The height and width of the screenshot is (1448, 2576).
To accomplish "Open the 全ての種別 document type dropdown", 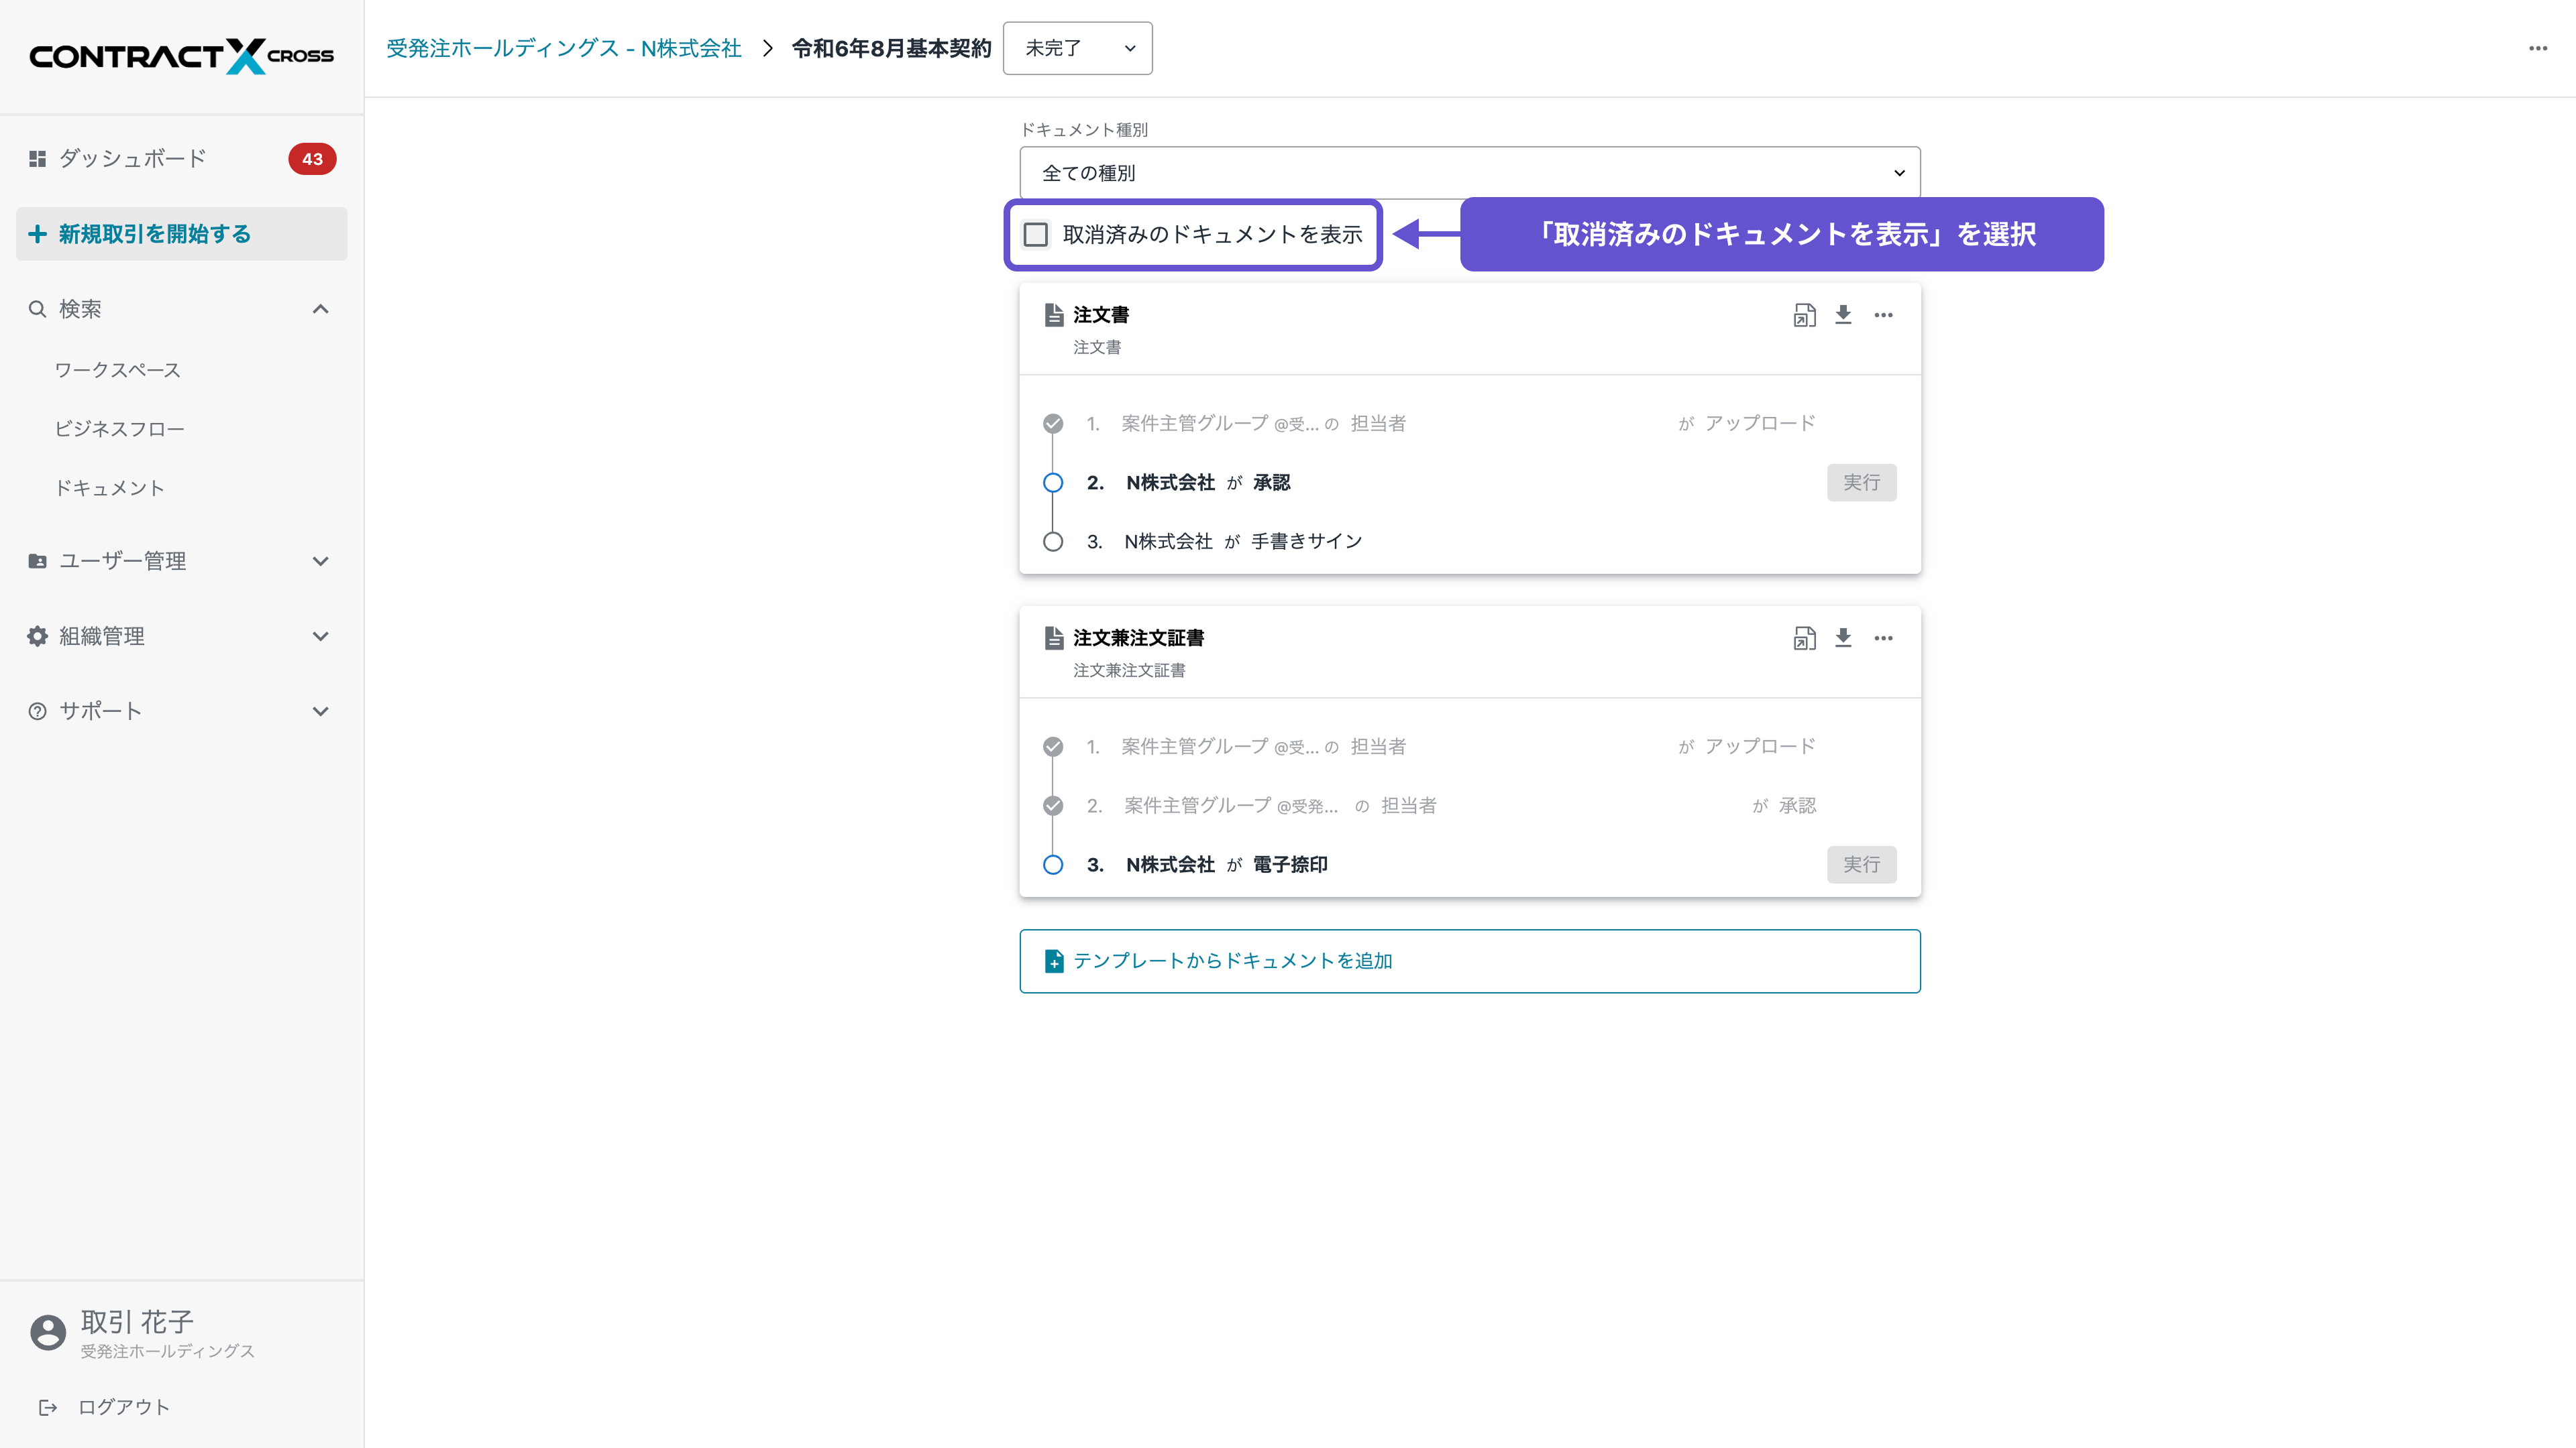I will (1469, 172).
